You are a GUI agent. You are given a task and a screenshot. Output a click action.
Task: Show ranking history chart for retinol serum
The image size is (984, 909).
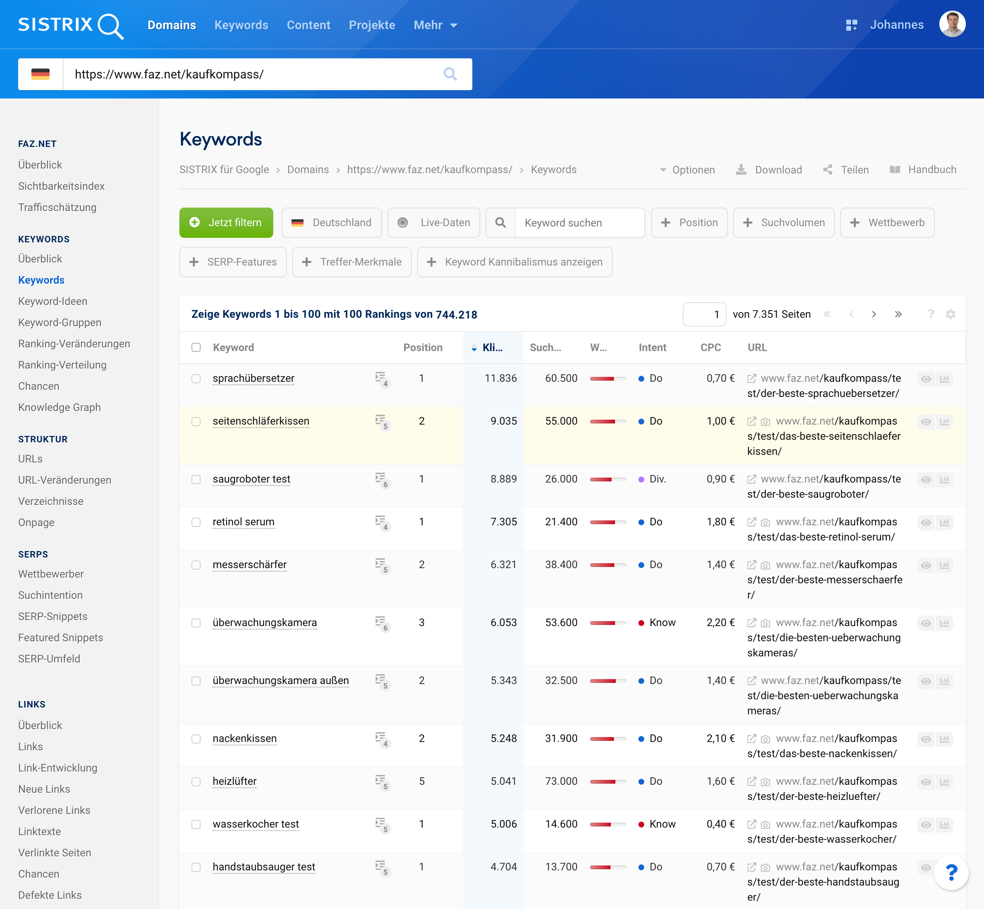pyautogui.click(x=944, y=522)
